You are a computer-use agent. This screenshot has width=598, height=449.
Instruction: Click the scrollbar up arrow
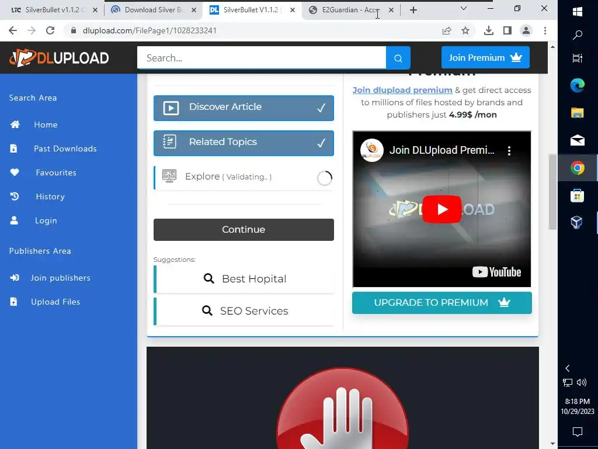tap(552, 47)
